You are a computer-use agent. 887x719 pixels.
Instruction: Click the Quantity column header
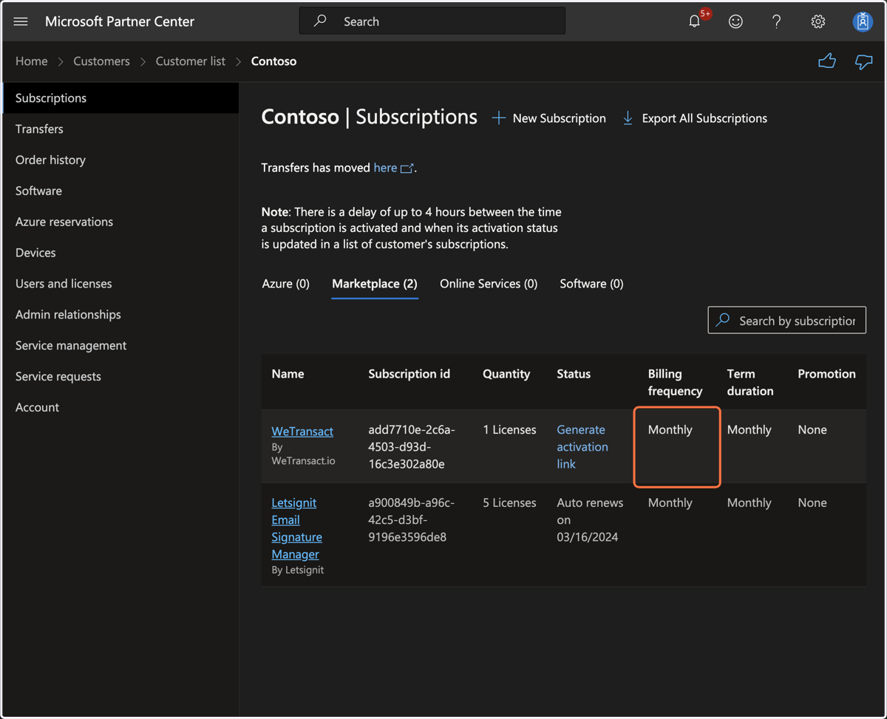(x=506, y=374)
